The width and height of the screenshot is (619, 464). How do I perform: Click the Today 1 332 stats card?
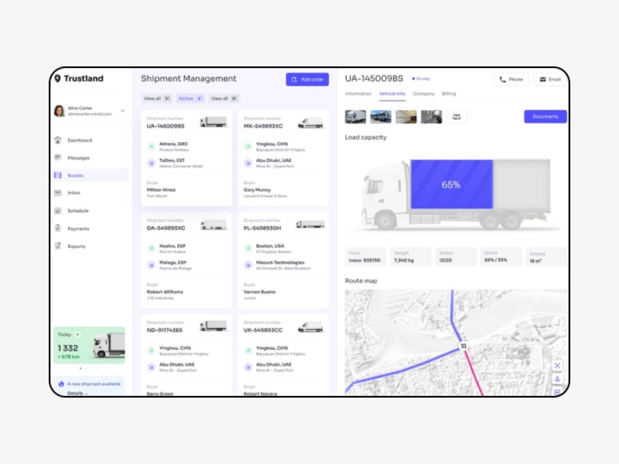(89, 345)
